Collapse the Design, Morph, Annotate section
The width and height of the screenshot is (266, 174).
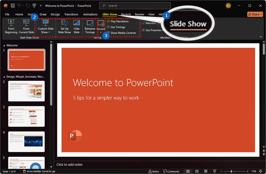pos(4,77)
